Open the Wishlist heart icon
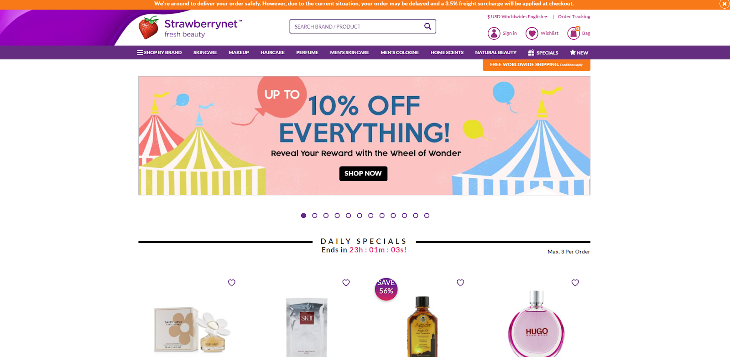Screen dimensions: 730x357 (x=532, y=33)
